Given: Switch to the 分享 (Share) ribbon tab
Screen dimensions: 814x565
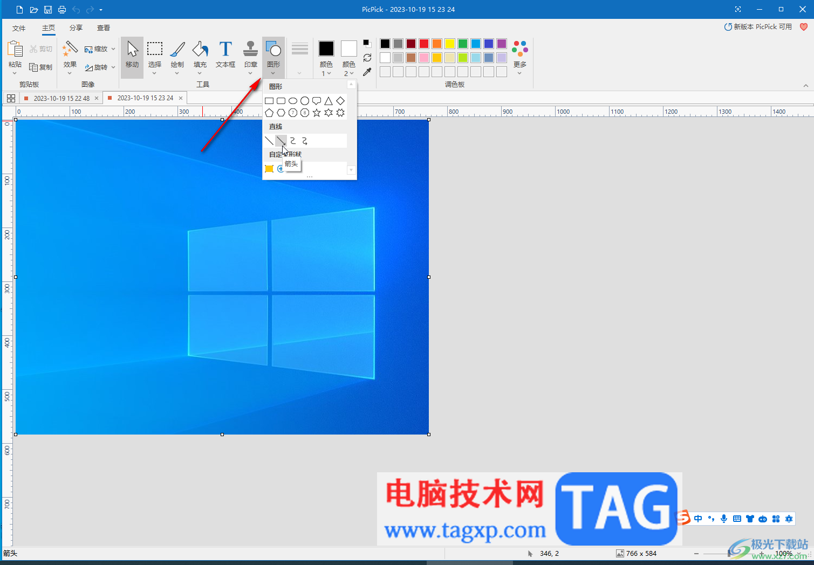Looking at the screenshot, I should click(76, 28).
